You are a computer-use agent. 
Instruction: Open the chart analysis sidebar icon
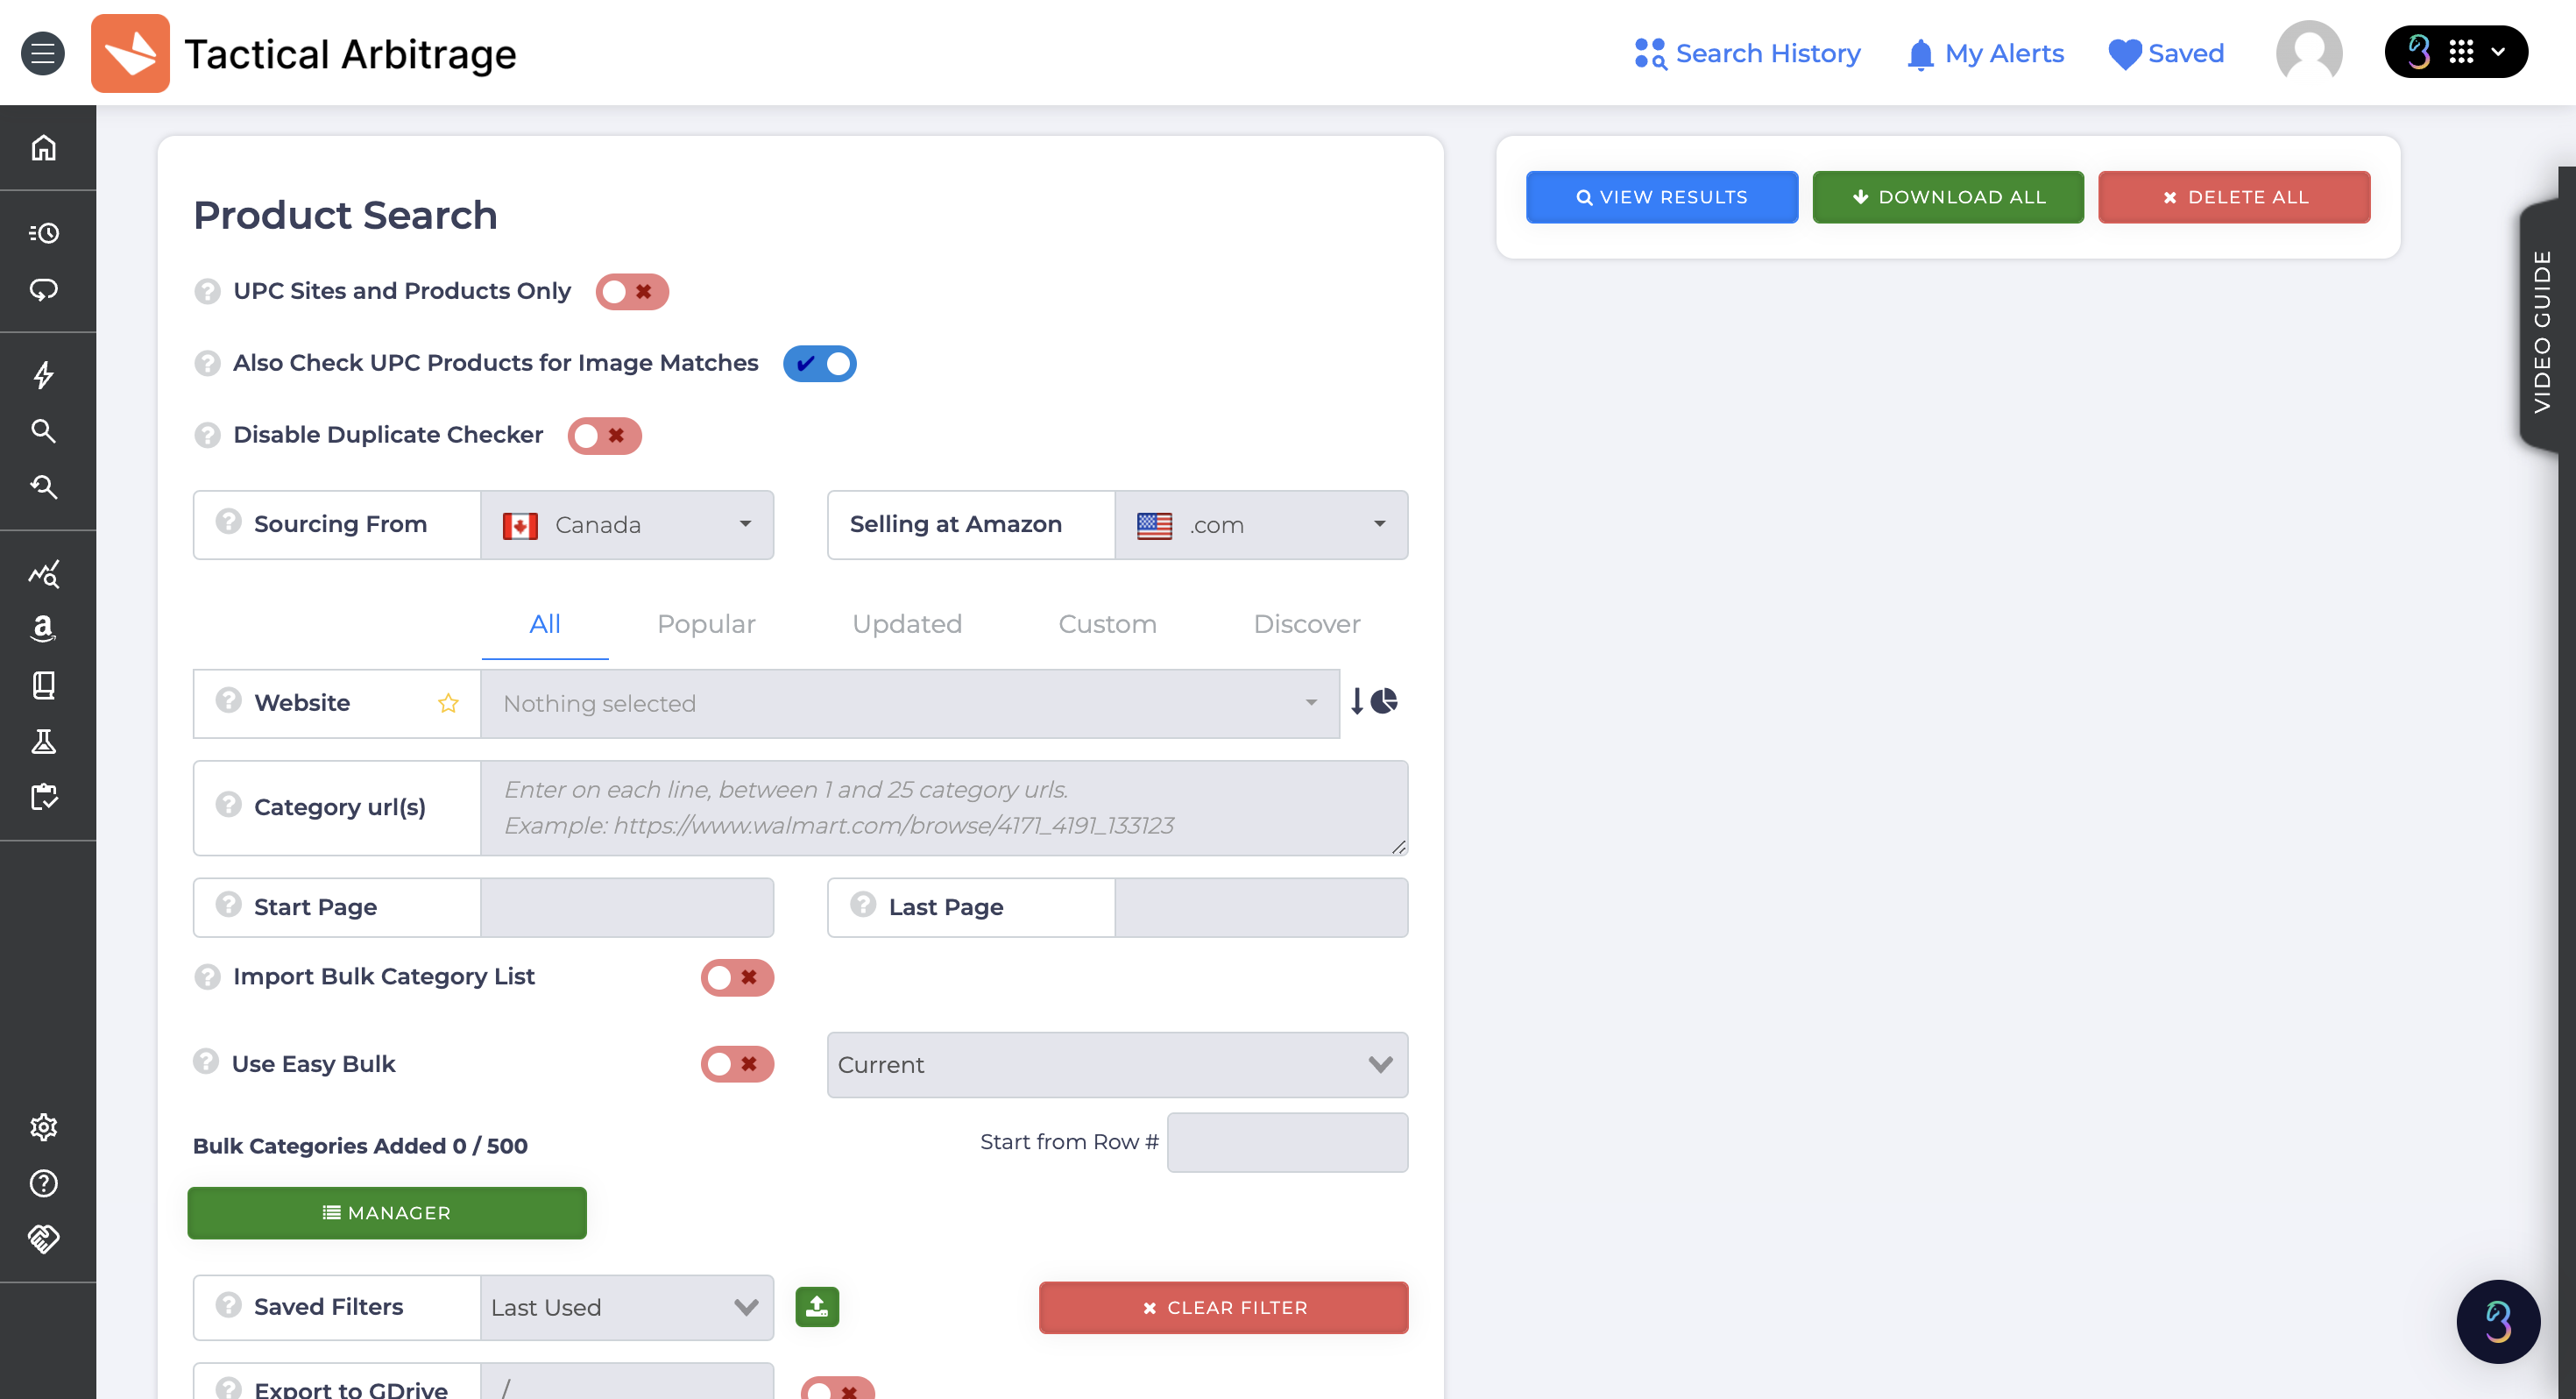(44, 573)
